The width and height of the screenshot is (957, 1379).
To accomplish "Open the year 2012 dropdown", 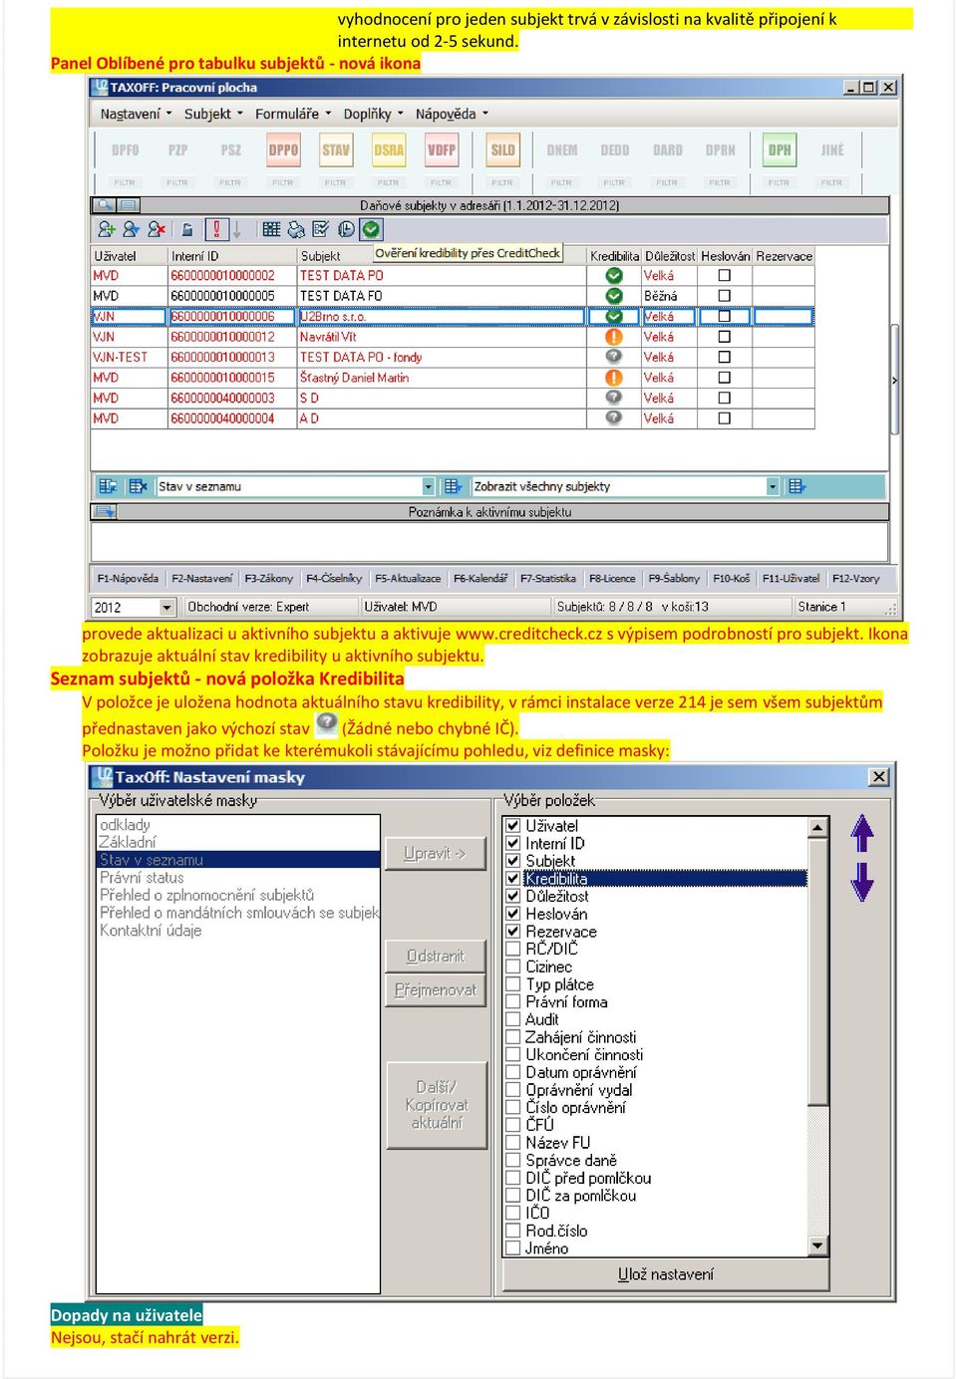I will [166, 607].
